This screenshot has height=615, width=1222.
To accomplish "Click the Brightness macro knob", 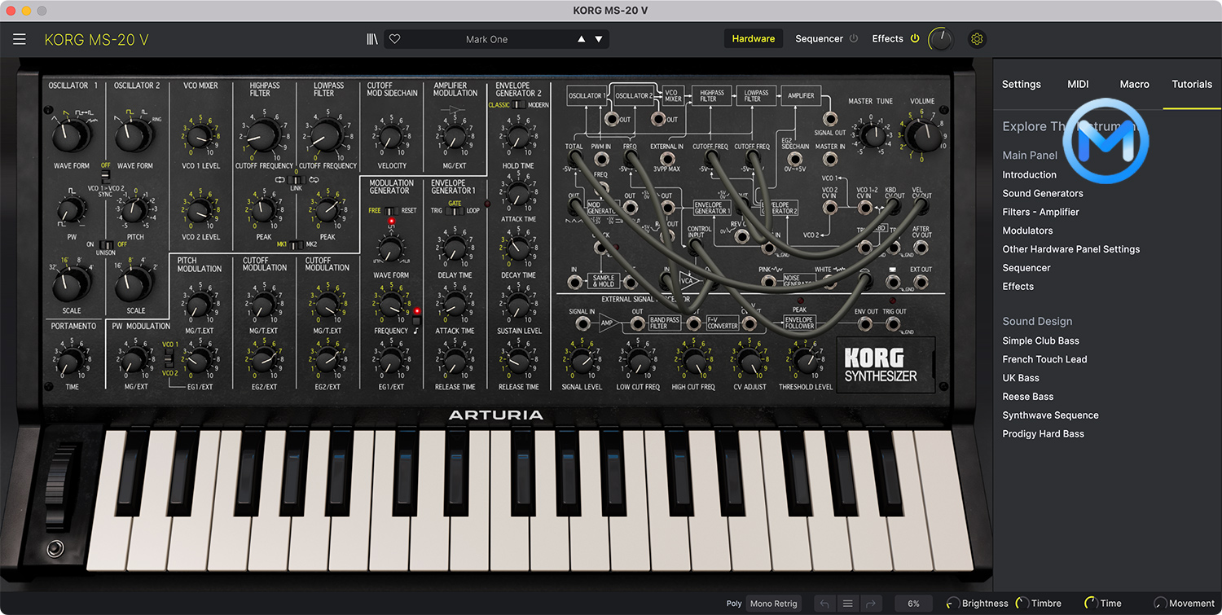I will 952,604.
